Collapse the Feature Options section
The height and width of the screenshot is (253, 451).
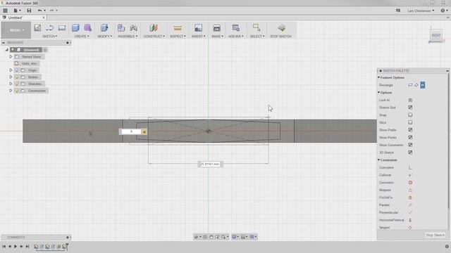coord(379,78)
